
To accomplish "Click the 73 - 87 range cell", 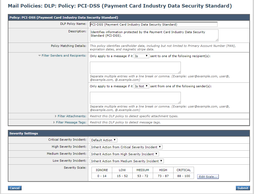I will point(163,176).
